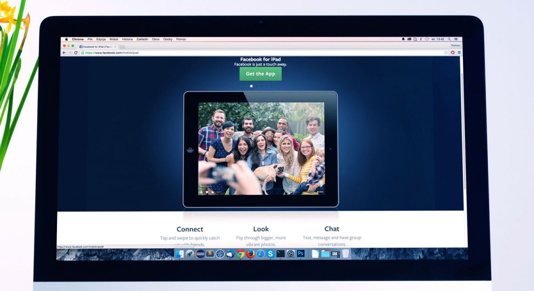
Task: Open Safari from the dock
Action: [x=260, y=254]
